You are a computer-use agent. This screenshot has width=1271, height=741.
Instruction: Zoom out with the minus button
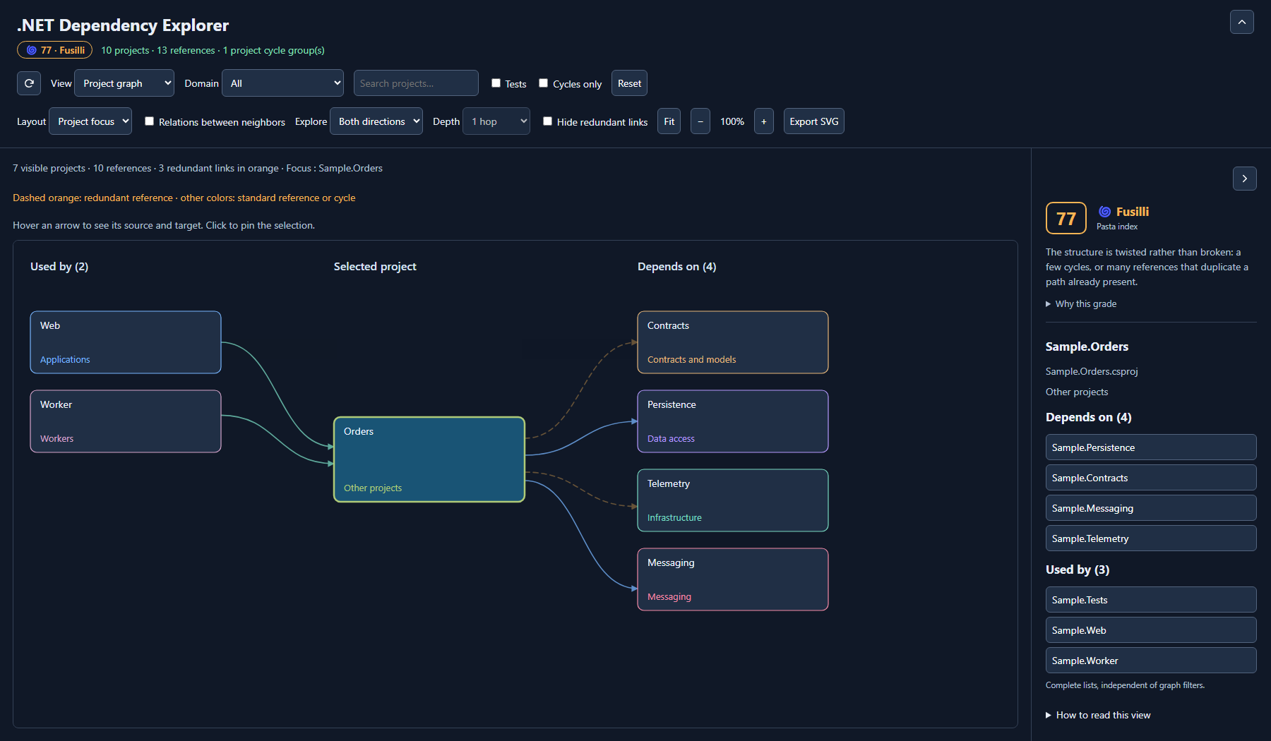pyautogui.click(x=700, y=121)
